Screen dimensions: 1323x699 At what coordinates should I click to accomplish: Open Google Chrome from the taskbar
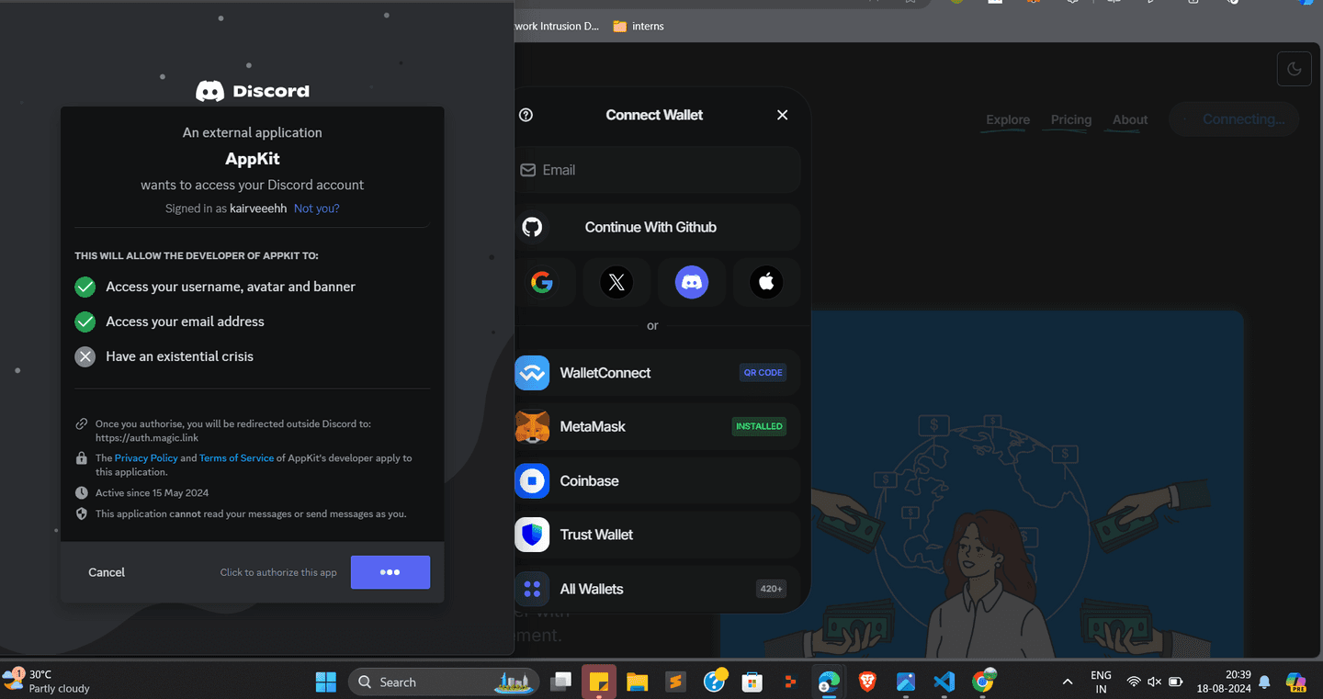[984, 681]
